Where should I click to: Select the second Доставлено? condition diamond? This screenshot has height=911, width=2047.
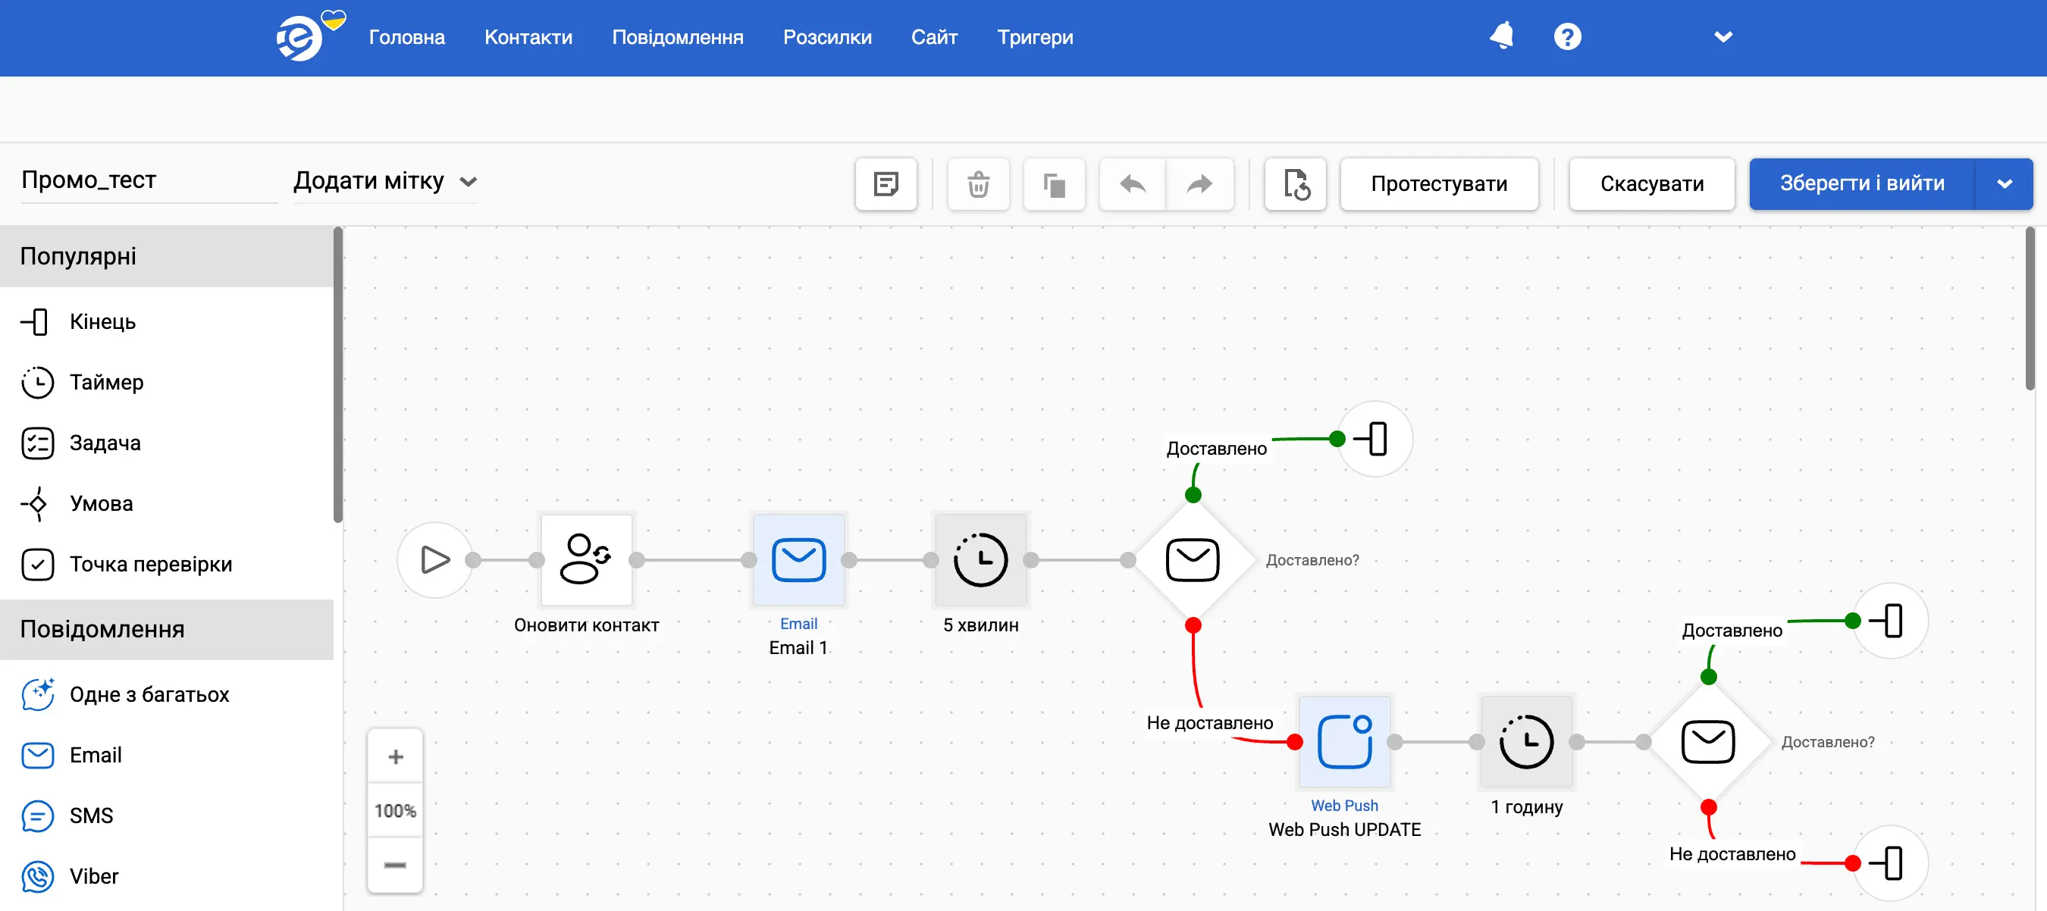1708,742
